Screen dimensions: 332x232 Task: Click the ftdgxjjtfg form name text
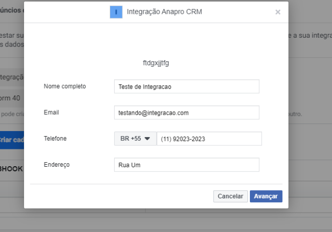(156, 63)
